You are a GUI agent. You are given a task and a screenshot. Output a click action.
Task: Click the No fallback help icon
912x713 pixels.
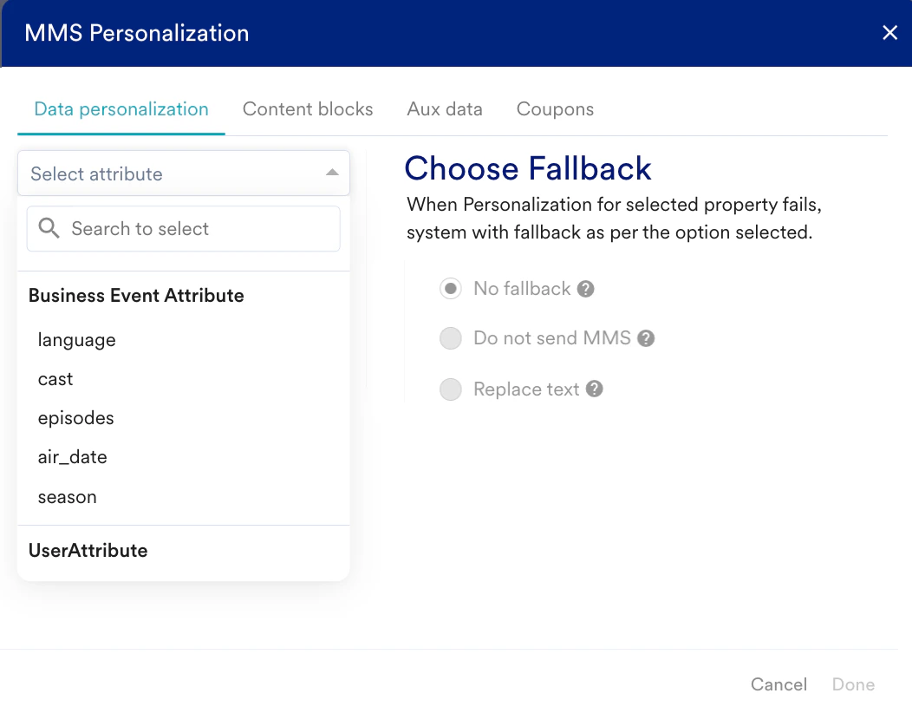pos(586,289)
